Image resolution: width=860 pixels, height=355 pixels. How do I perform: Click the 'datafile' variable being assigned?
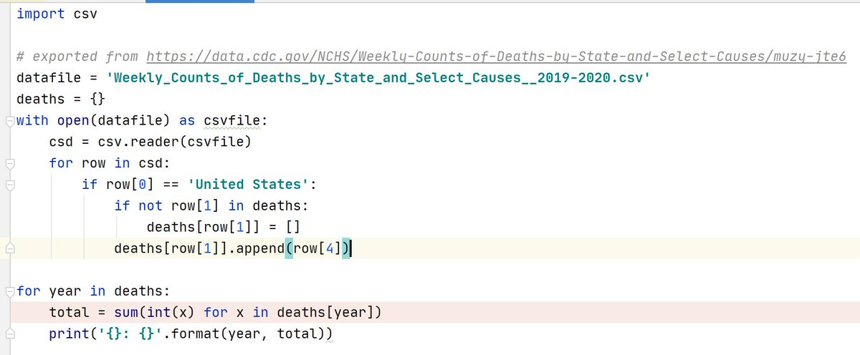pos(48,77)
